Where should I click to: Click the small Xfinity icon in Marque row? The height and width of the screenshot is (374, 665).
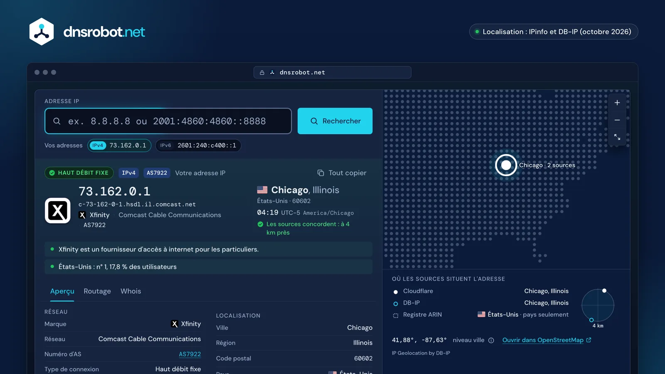(x=175, y=324)
